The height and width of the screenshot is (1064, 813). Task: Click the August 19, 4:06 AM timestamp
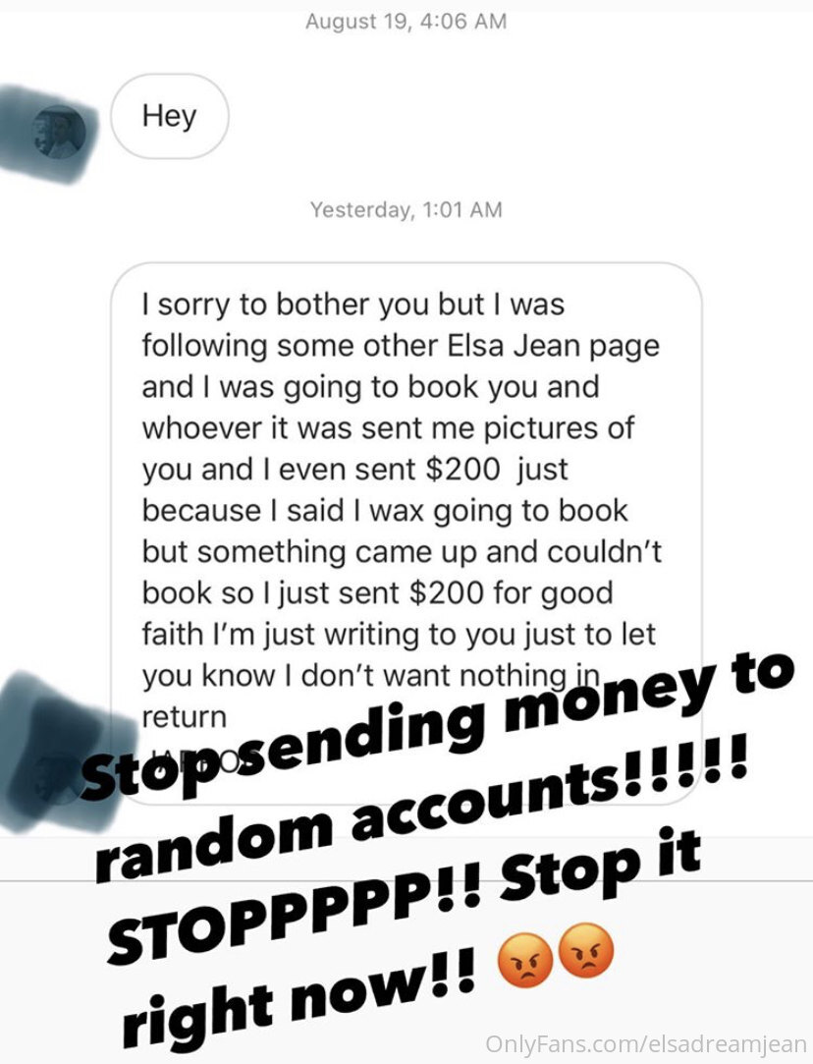(406, 21)
